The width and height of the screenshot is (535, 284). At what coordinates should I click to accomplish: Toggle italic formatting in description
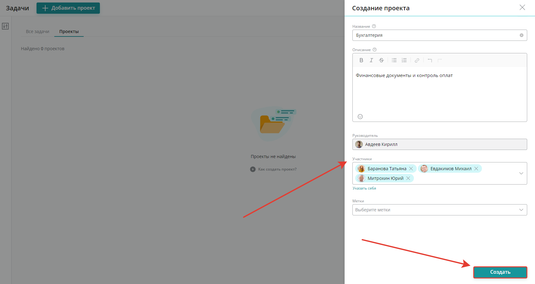pos(371,60)
